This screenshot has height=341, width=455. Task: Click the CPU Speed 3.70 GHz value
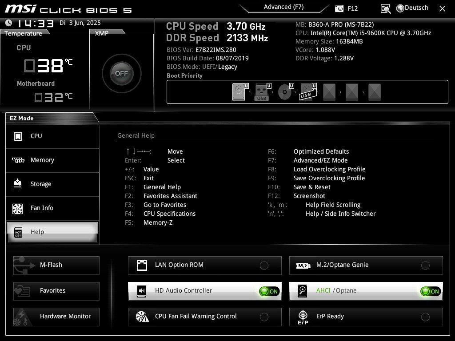246,26
